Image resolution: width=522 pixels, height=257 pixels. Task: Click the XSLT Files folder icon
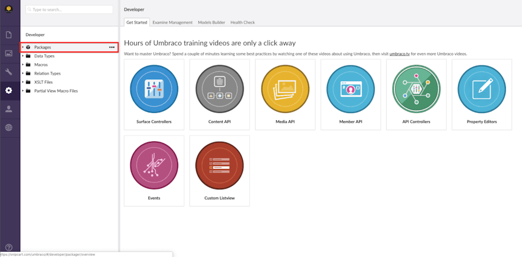28,82
